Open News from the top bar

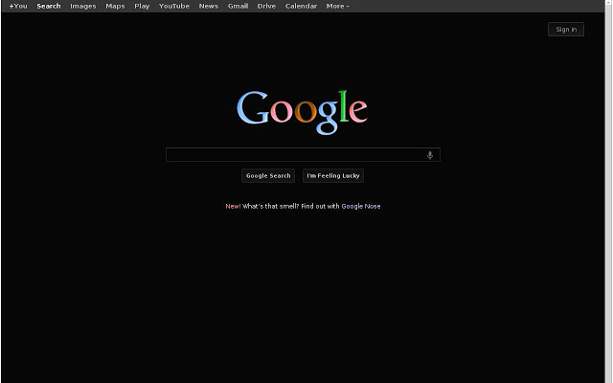209,6
